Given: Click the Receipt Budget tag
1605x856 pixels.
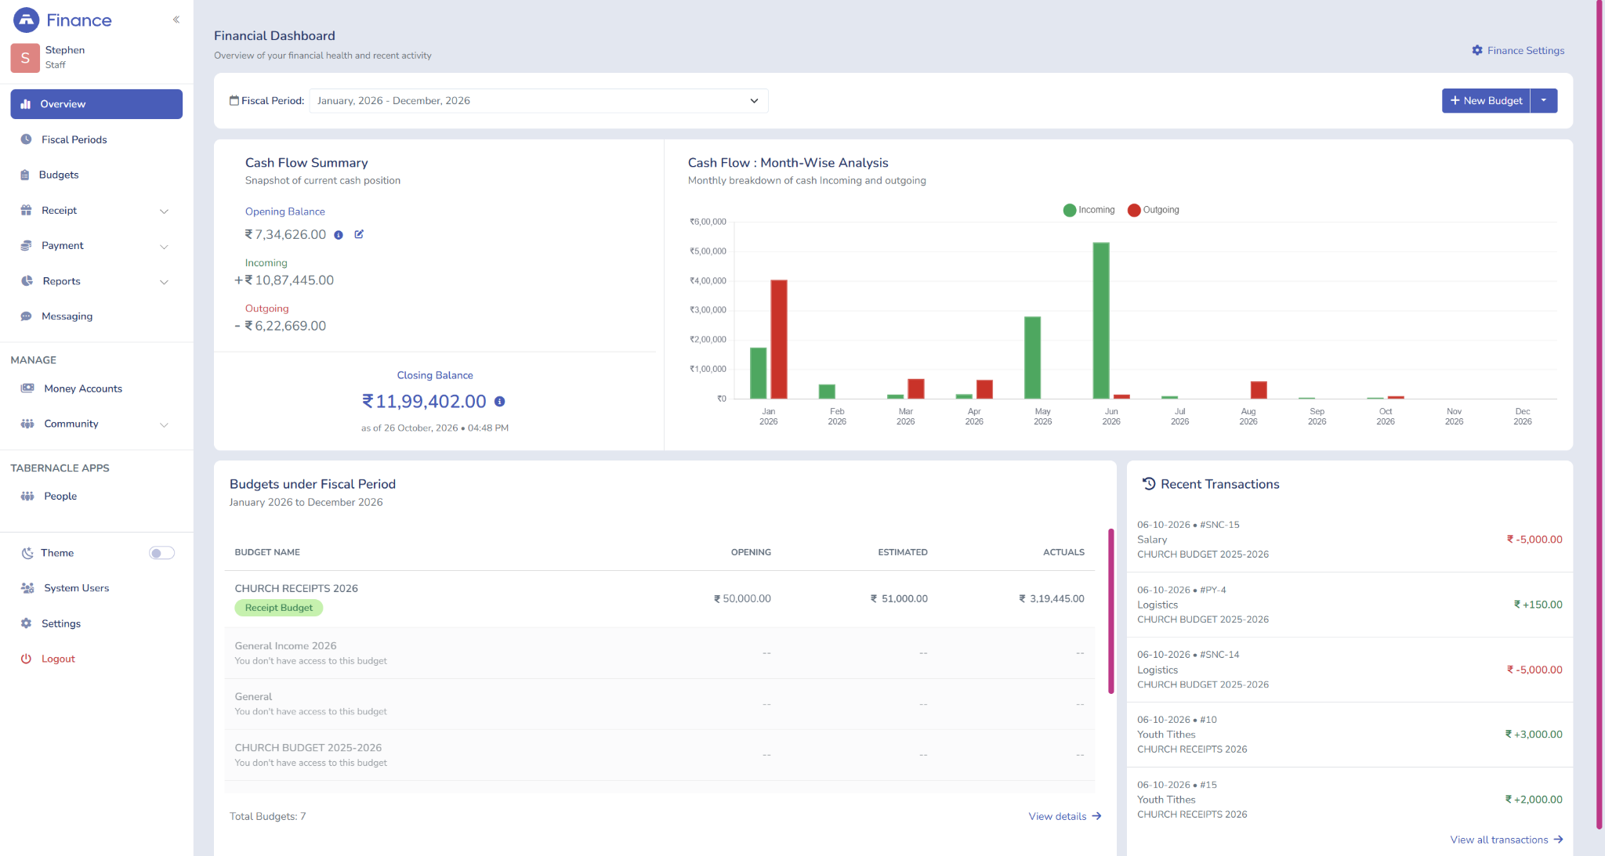Looking at the screenshot, I should pyautogui.click(x=278, y=608).
